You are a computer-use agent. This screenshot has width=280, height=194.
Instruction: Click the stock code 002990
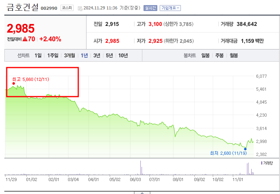point(49,8)
